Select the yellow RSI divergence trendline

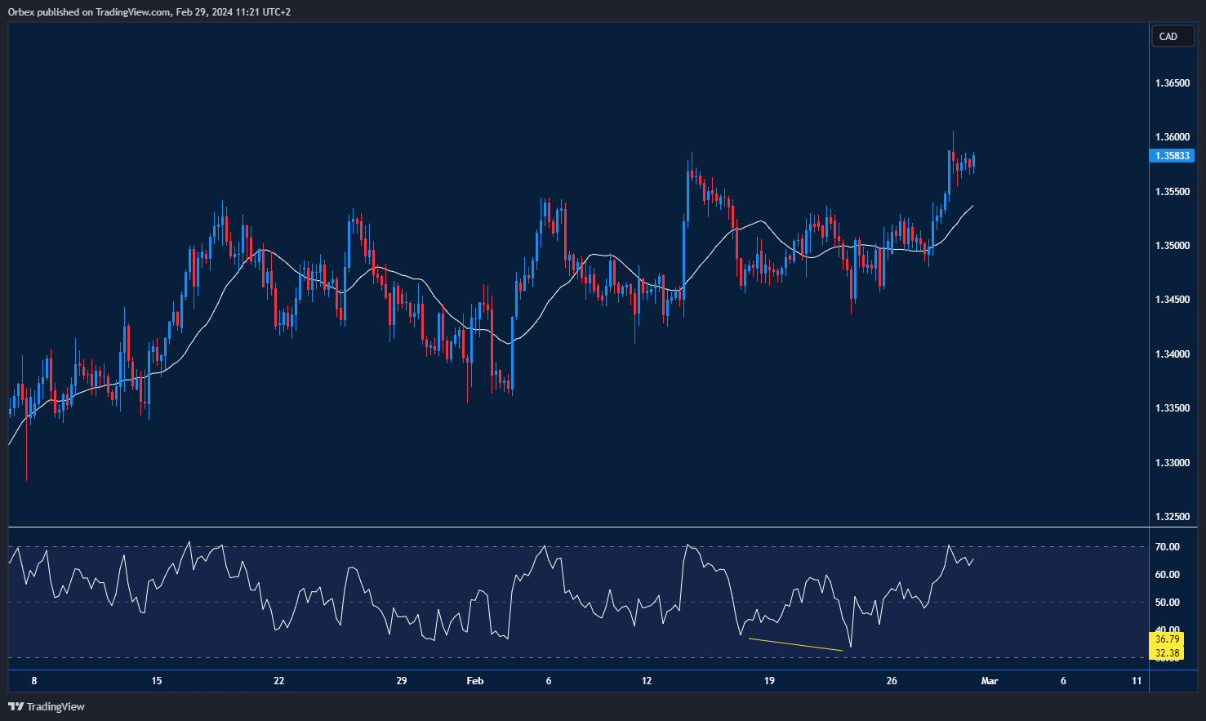(795, 644)
